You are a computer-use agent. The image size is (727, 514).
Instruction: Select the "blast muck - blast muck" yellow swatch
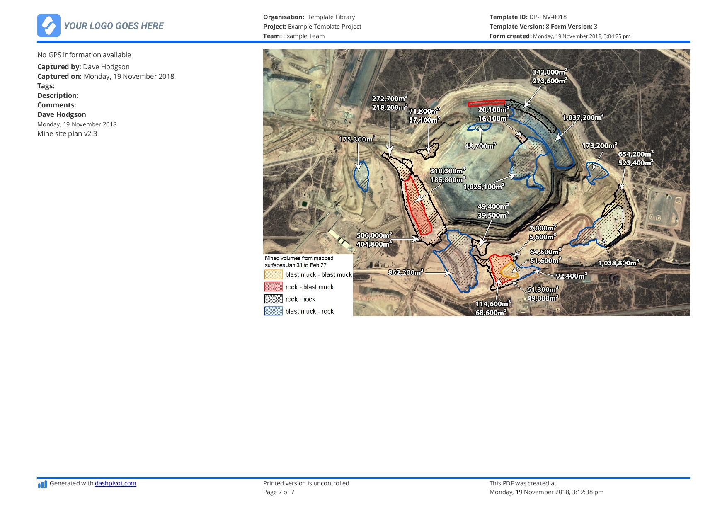pos(273,274)
